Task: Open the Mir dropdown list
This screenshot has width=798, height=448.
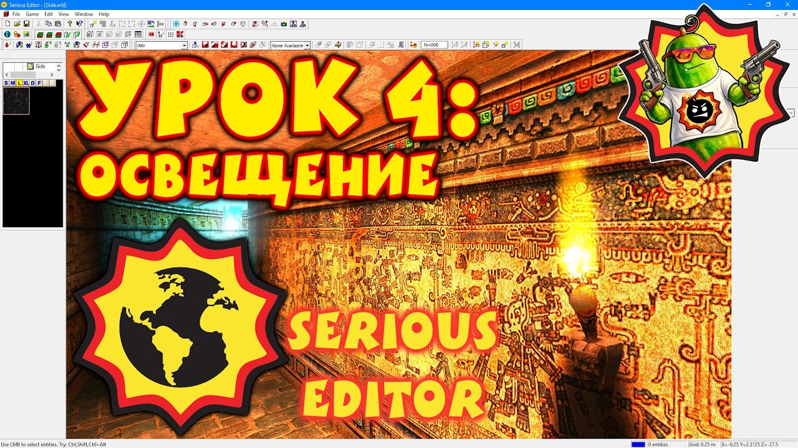Action: point(184,45)
